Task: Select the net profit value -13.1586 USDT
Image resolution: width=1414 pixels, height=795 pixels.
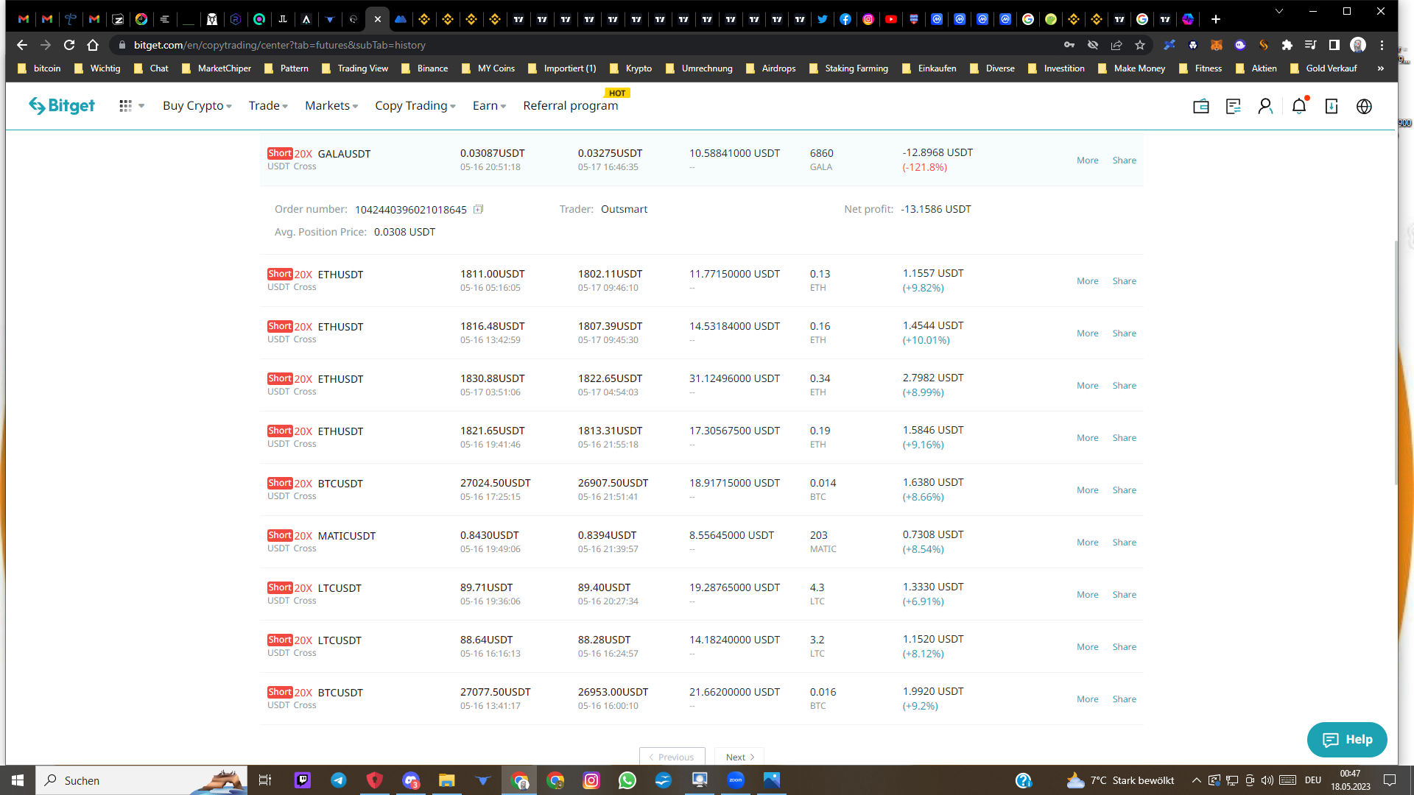Action: (936, 210)
